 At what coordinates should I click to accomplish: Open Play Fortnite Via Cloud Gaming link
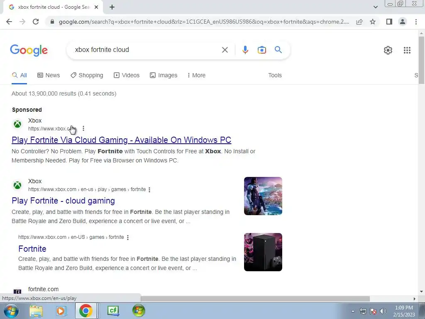tap(122, 140)
